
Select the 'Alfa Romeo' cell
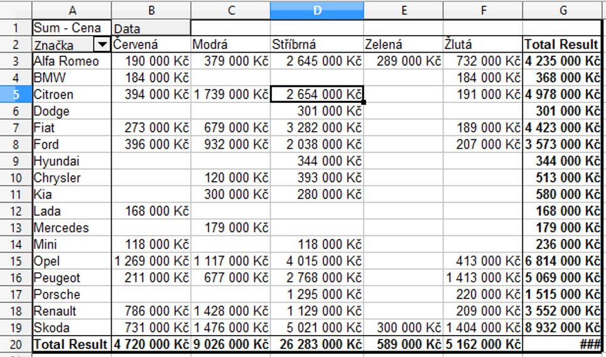[x=72, y=61]
